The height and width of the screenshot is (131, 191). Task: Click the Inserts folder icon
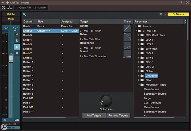[x=139, y=26]
